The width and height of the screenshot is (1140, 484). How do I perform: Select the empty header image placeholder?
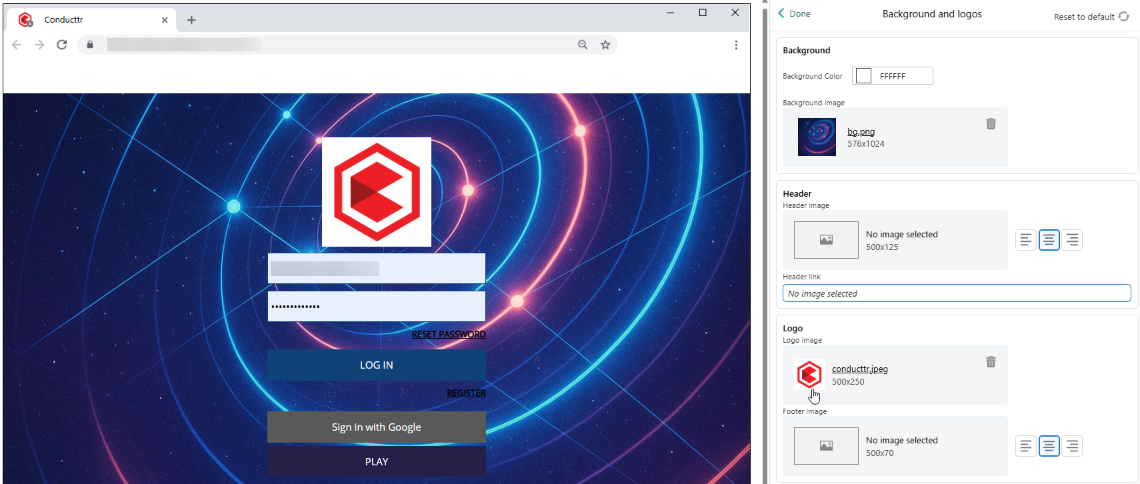tap(826, 240)
